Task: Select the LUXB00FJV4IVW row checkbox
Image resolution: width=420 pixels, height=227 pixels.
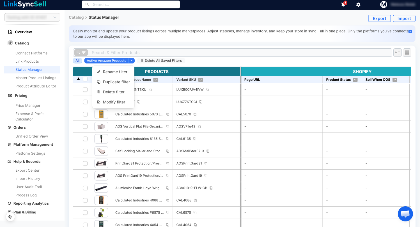Action: [x=85, y=90]
